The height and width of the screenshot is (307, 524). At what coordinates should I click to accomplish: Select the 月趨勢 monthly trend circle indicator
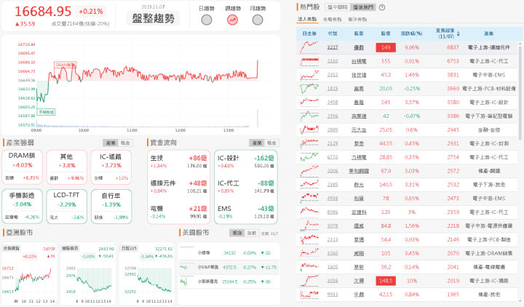pos(258,20)
